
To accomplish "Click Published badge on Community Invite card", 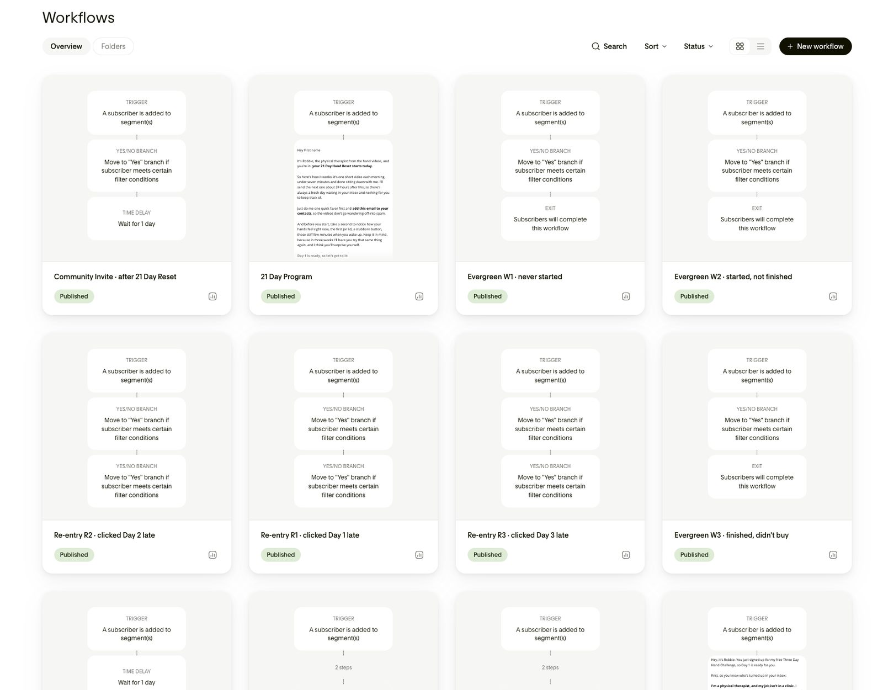I will pyautogui.click(x=74, y=296).
